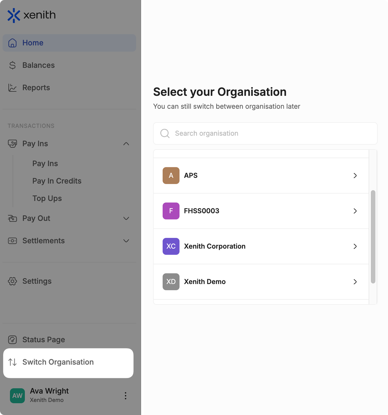Viewport: 388px width, 415px height.
Task: Click the Pay Out cash icon
Action: 12,218
